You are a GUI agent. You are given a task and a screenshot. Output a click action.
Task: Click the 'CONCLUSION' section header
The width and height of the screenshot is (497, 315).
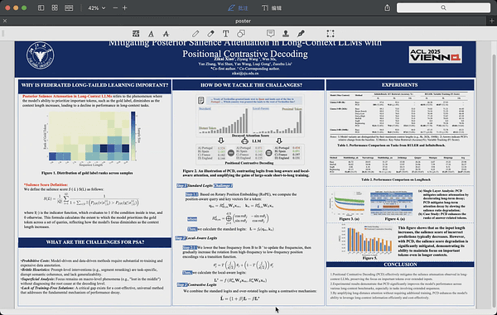pos(400,265)
